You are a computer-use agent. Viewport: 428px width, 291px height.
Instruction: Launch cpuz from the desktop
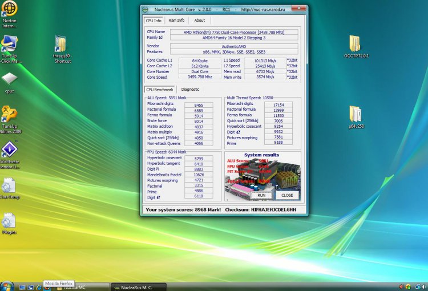click(10, 83)
